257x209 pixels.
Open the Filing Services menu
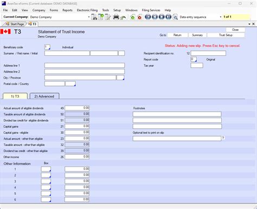tap(151, 10)
